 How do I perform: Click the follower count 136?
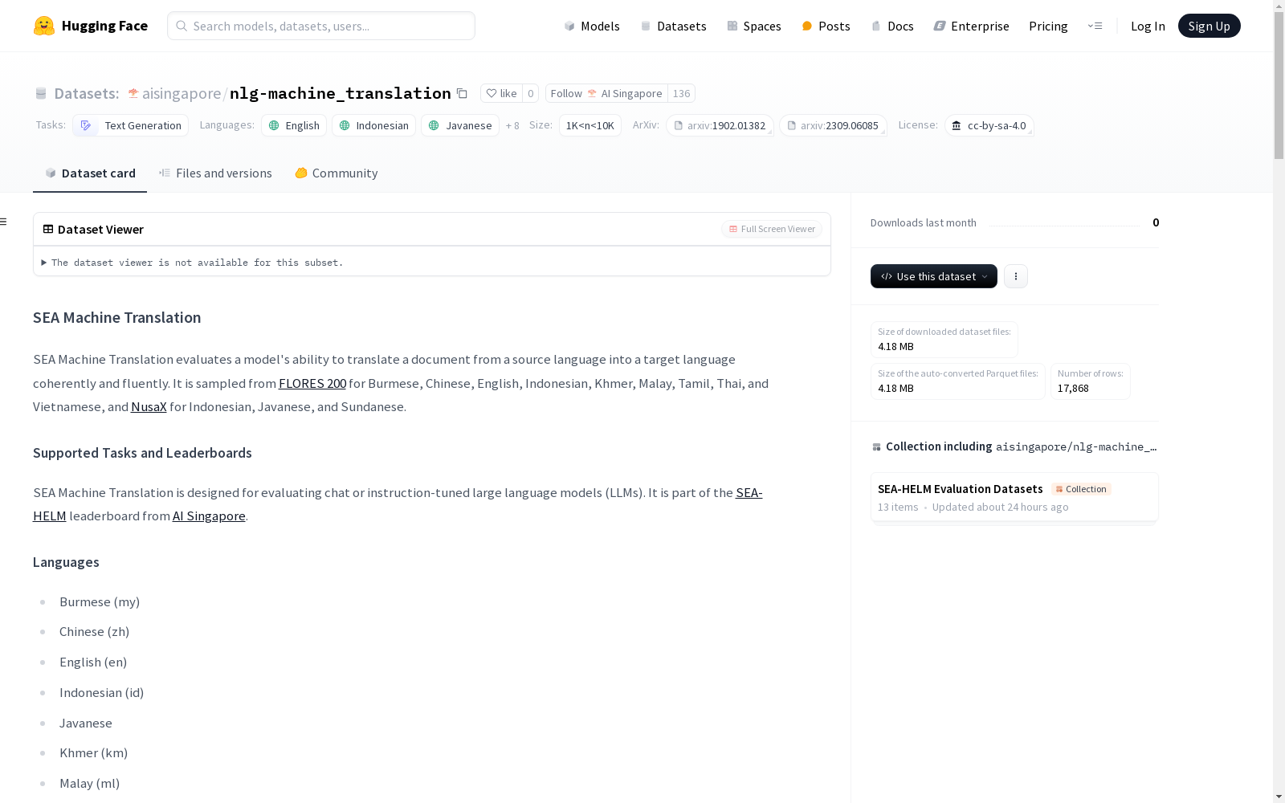[x=681, y=93]
